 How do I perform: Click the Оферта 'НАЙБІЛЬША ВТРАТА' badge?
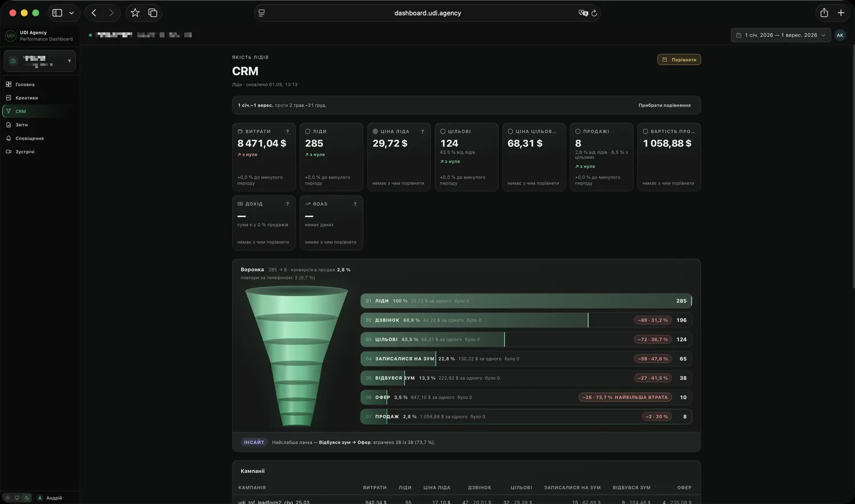pos(625,398)
